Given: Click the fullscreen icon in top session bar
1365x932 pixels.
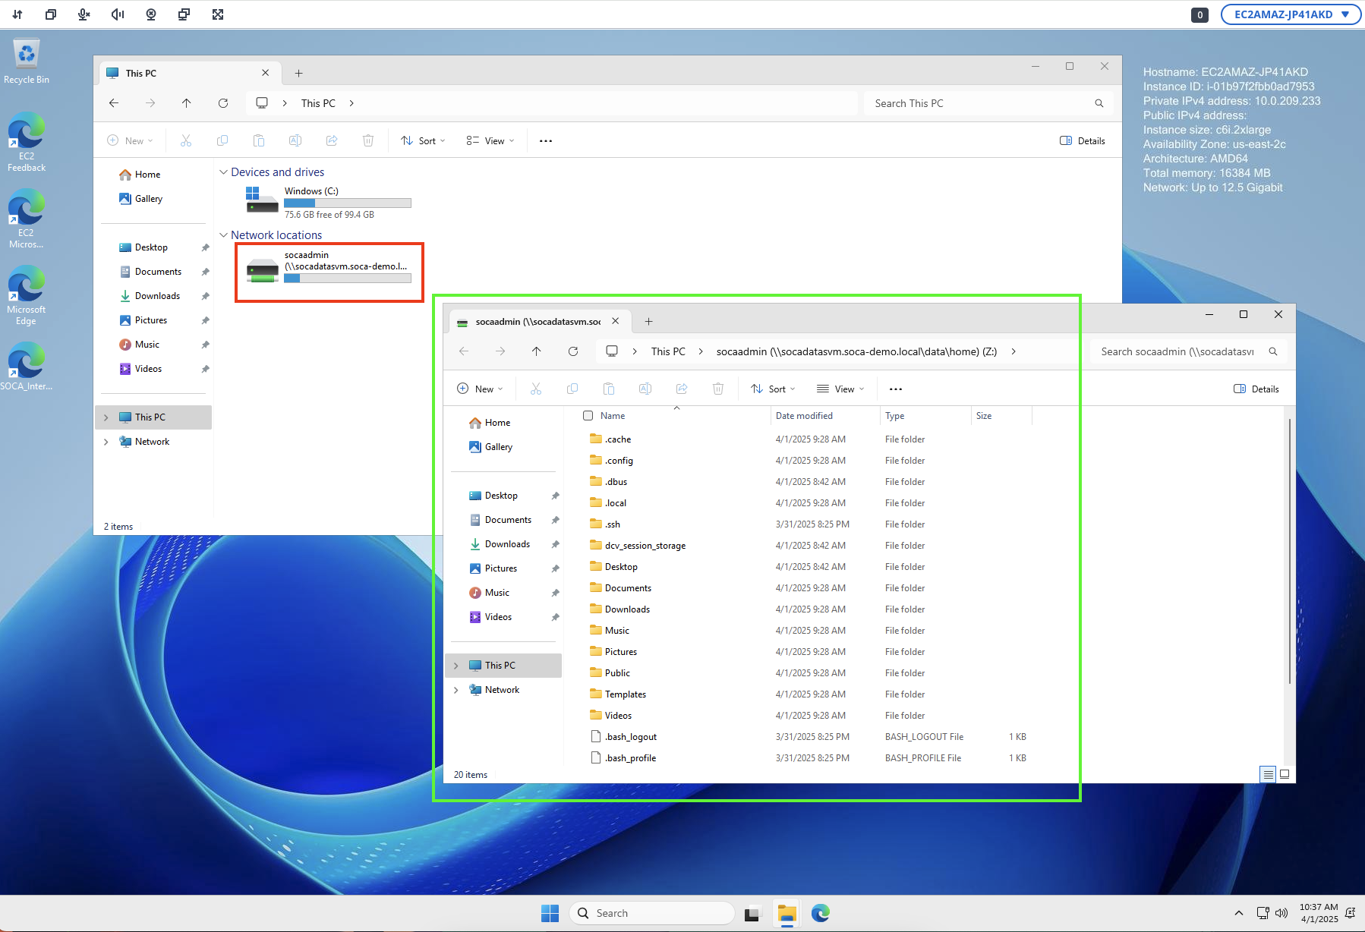Looking at the screenshot, I should point(218,14).
